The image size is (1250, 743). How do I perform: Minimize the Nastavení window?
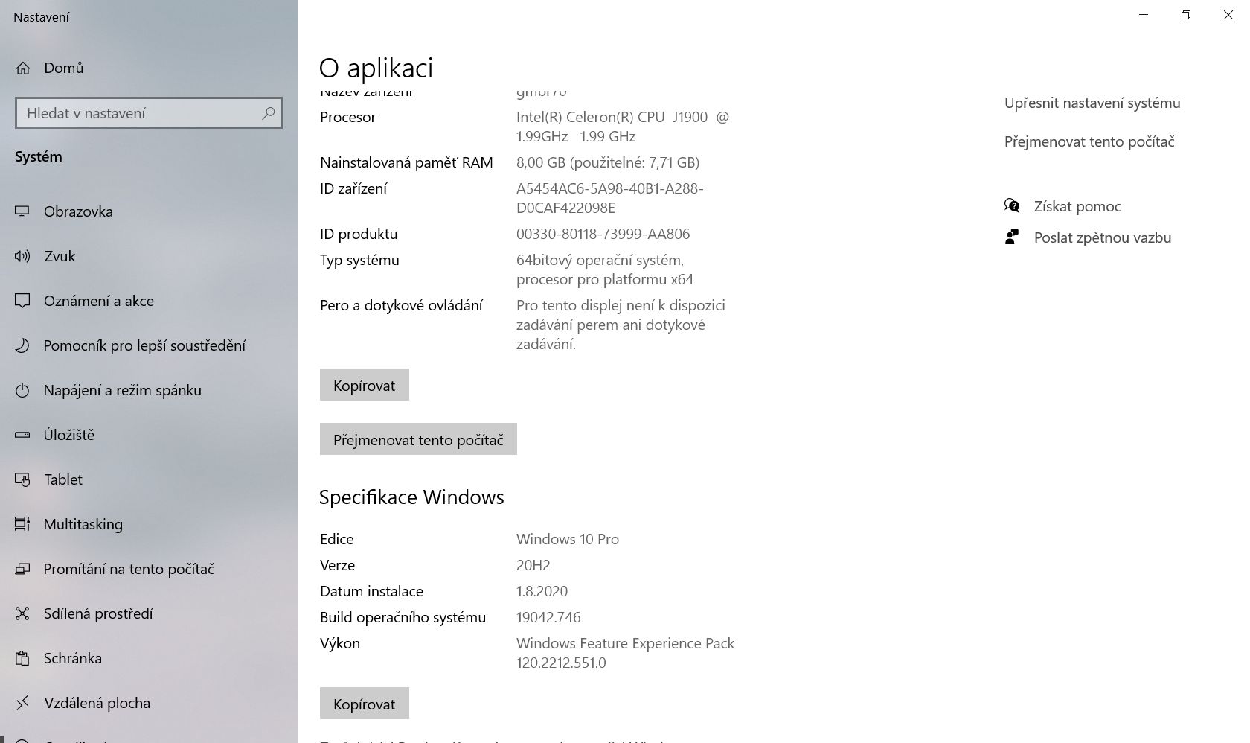point(1144,15)
